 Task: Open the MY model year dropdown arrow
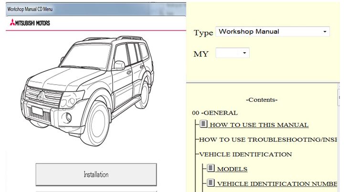[244, 53]
